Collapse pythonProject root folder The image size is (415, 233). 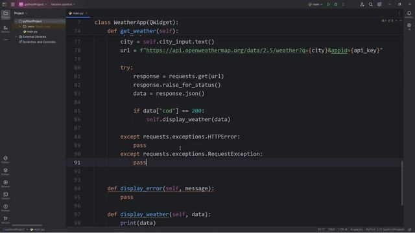(x=16, y=21)
